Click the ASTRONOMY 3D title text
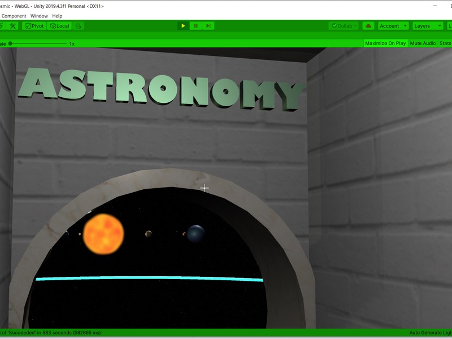The width and height of the screenshot is (452, 339). pyautogui.click(x=162, y=89)
